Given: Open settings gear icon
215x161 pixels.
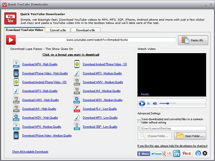Looking at the screenshot, I should [205, 153].
